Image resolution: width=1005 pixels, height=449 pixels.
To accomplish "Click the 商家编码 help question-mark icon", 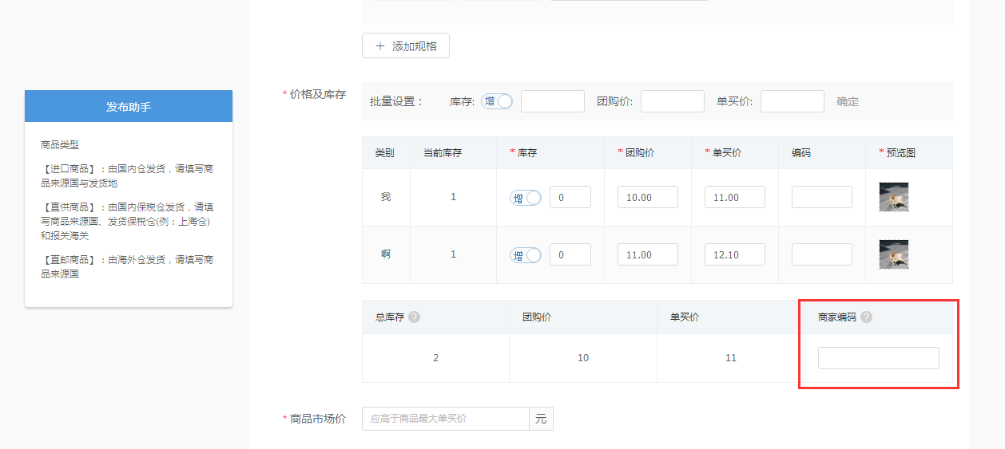I will pyautogui.click(x=866, y=317).
